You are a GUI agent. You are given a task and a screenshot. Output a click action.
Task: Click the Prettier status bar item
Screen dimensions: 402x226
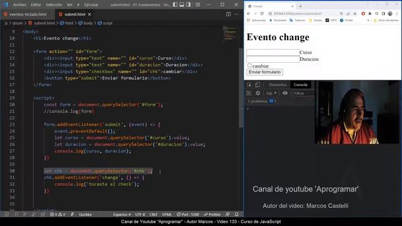click(212, 215)
